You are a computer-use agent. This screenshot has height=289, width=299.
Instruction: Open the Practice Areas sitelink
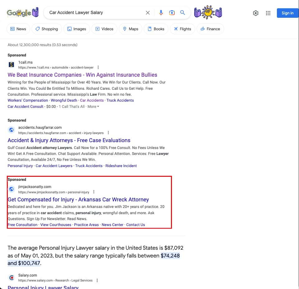click(x=86, y=225)
